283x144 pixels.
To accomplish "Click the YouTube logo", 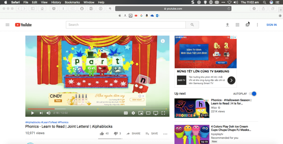I will 23,25.
